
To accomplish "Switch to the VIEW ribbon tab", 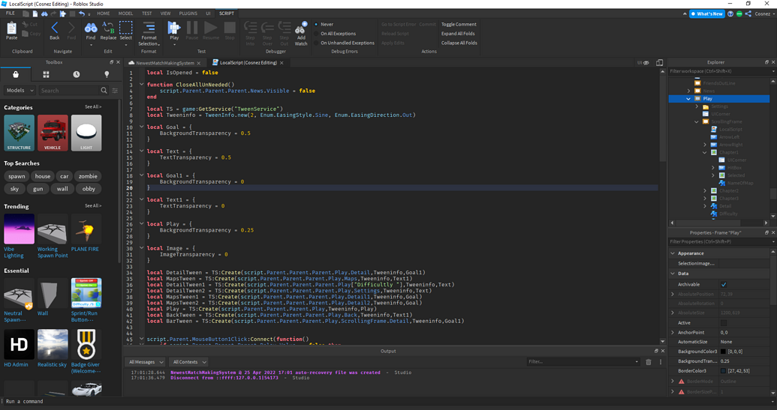I will [x=165, y=13].
